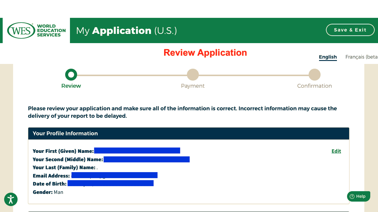Click the Review step label
The image size is (378, 212).
coord(71,86)
